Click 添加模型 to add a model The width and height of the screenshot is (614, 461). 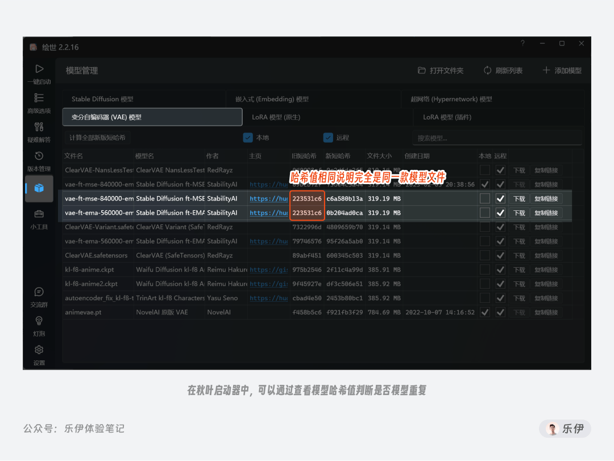(x=562, y=70)
